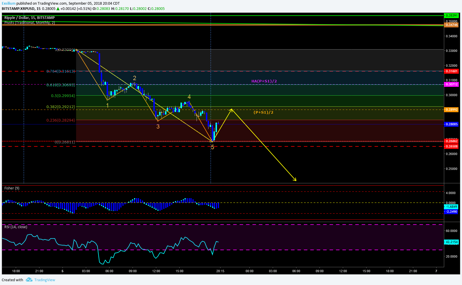Select the 0.764(0.31613) Fibonacci level label

(61, 71)
